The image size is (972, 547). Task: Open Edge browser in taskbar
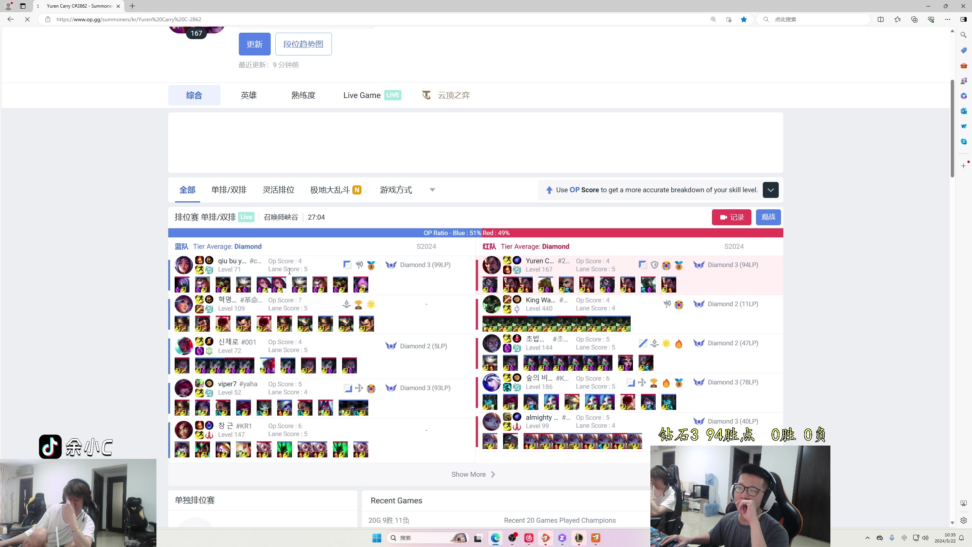[495, 538]
